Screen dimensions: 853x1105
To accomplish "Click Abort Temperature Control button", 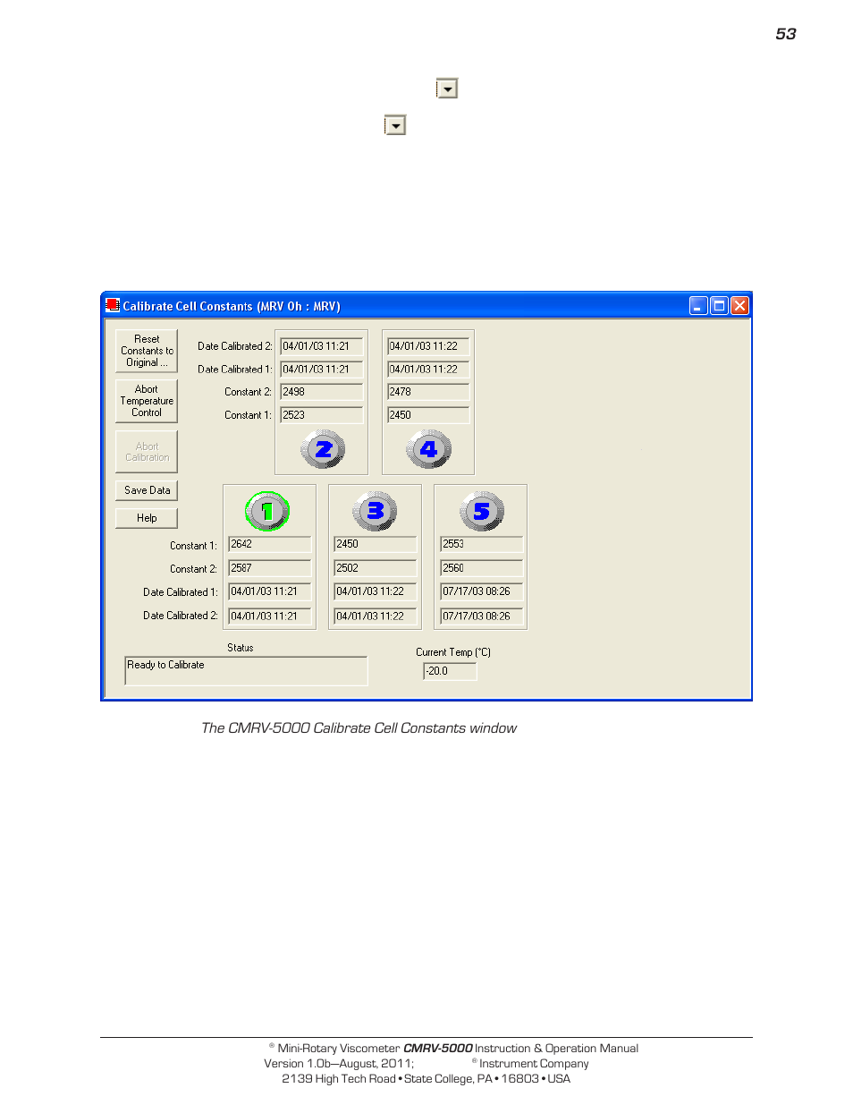I will pyautogui.click(x=147, y=401).
